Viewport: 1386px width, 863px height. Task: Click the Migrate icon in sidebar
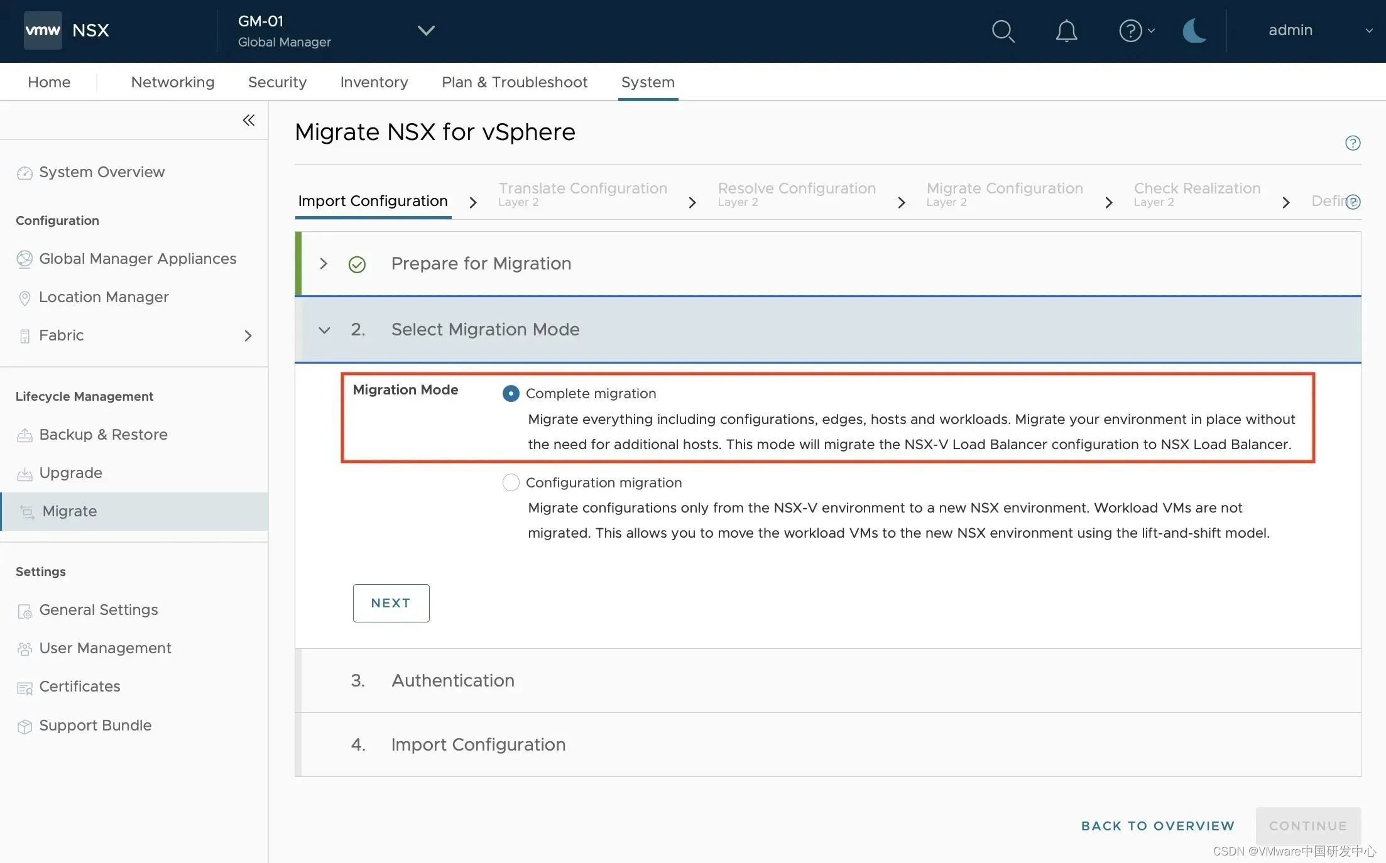point(27,512)
